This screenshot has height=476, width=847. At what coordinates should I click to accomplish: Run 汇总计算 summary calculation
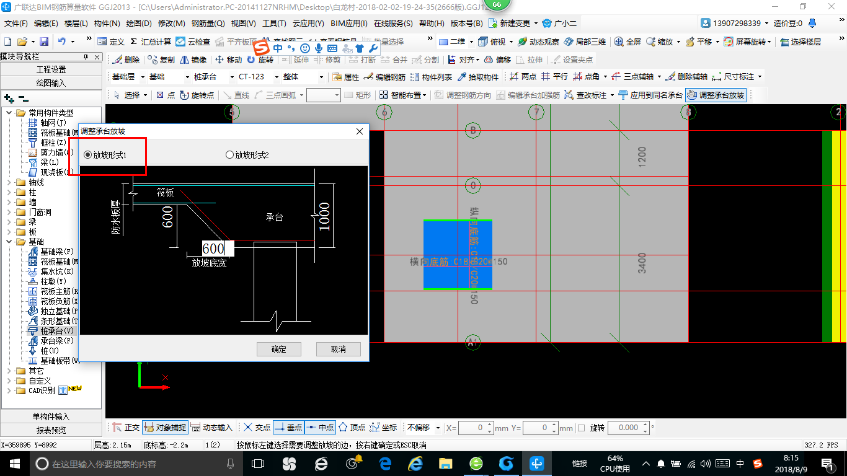[x=151, y=42]
